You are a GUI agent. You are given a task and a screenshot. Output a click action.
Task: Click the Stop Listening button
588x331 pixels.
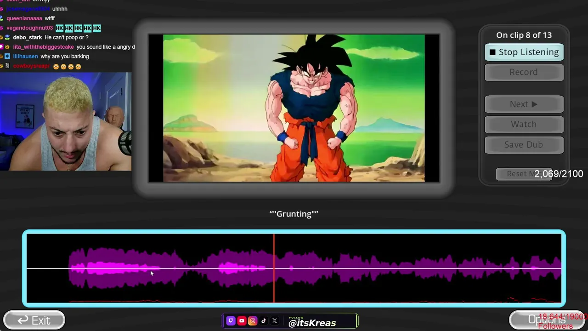(524, 52)
